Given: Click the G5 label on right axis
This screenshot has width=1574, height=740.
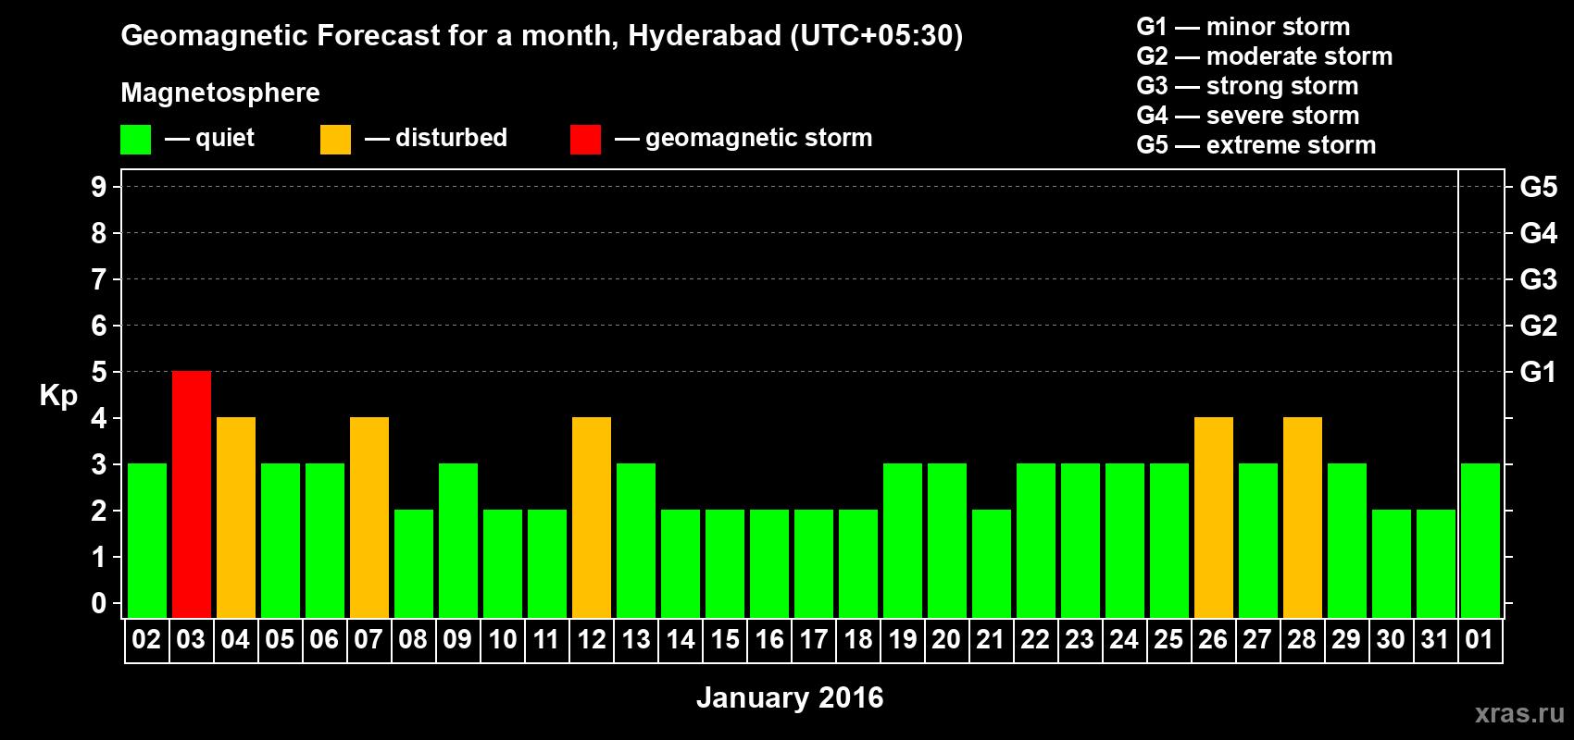Looking at the screenshot, I should point(1538,187).
